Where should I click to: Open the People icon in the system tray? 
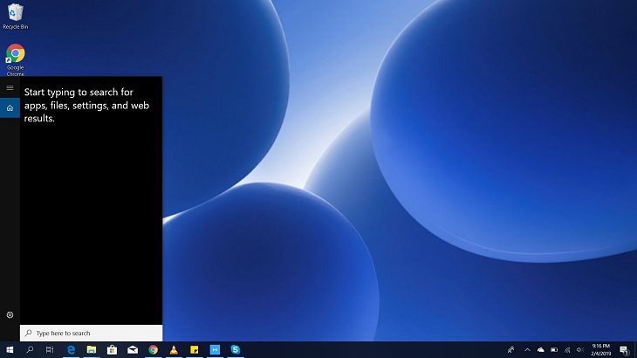[x=510, y=350]
